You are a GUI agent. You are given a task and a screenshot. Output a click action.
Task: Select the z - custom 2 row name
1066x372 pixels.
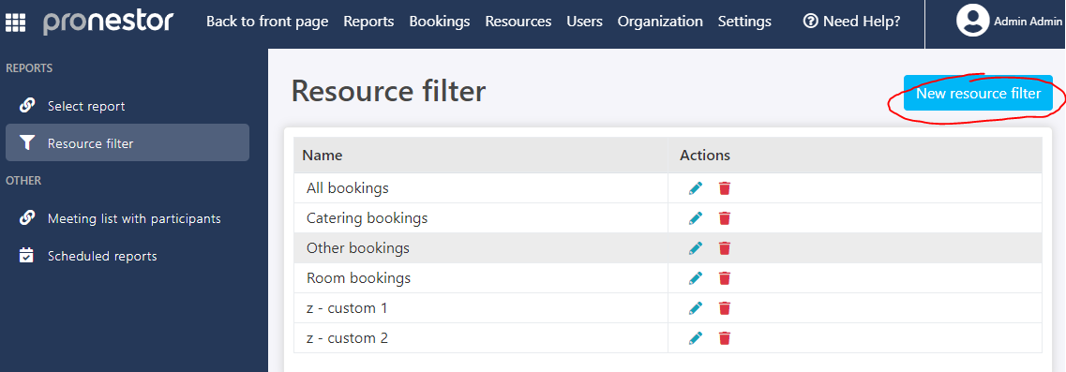[x=348, y=338]
